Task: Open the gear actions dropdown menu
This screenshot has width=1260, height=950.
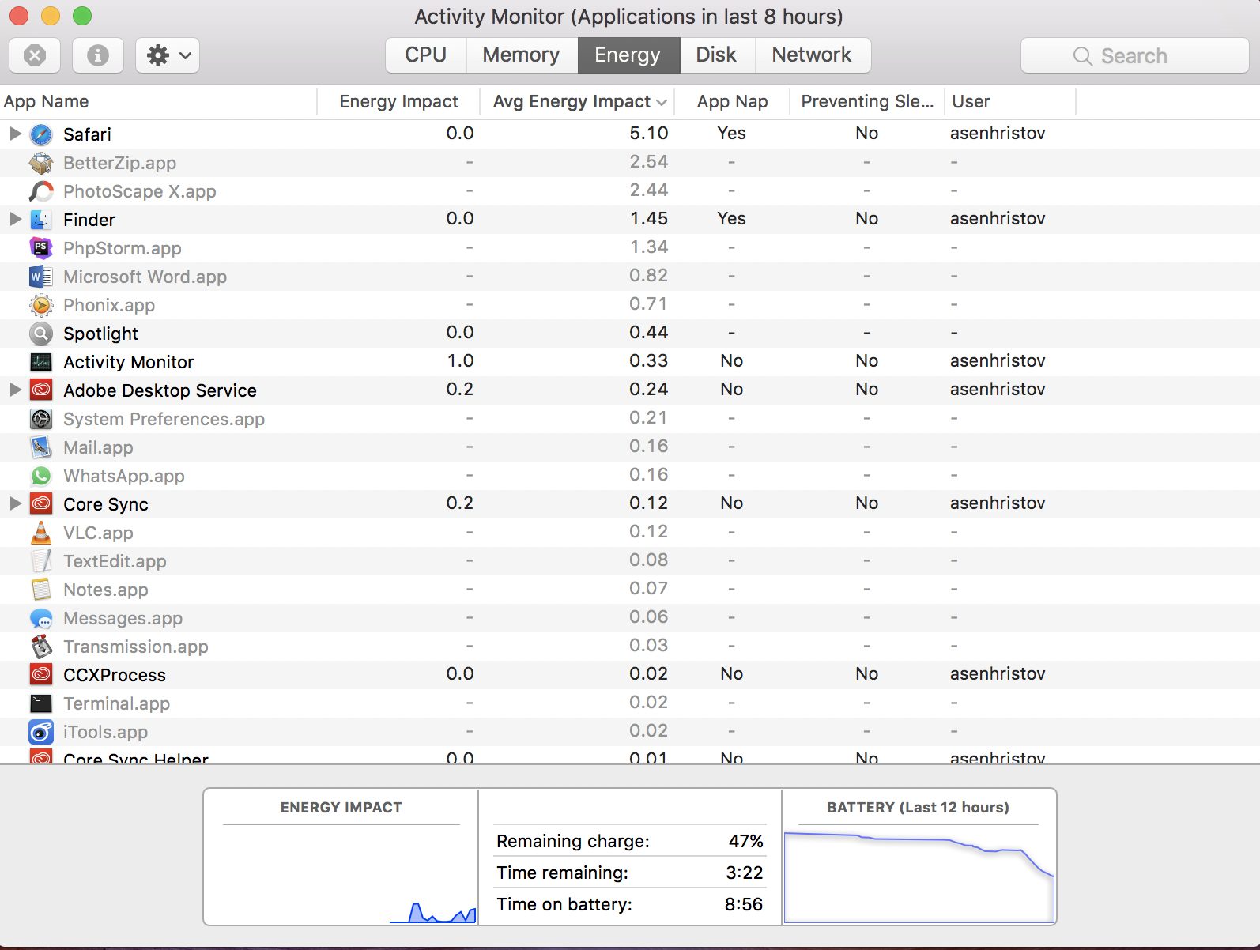Action: [168, 55]
